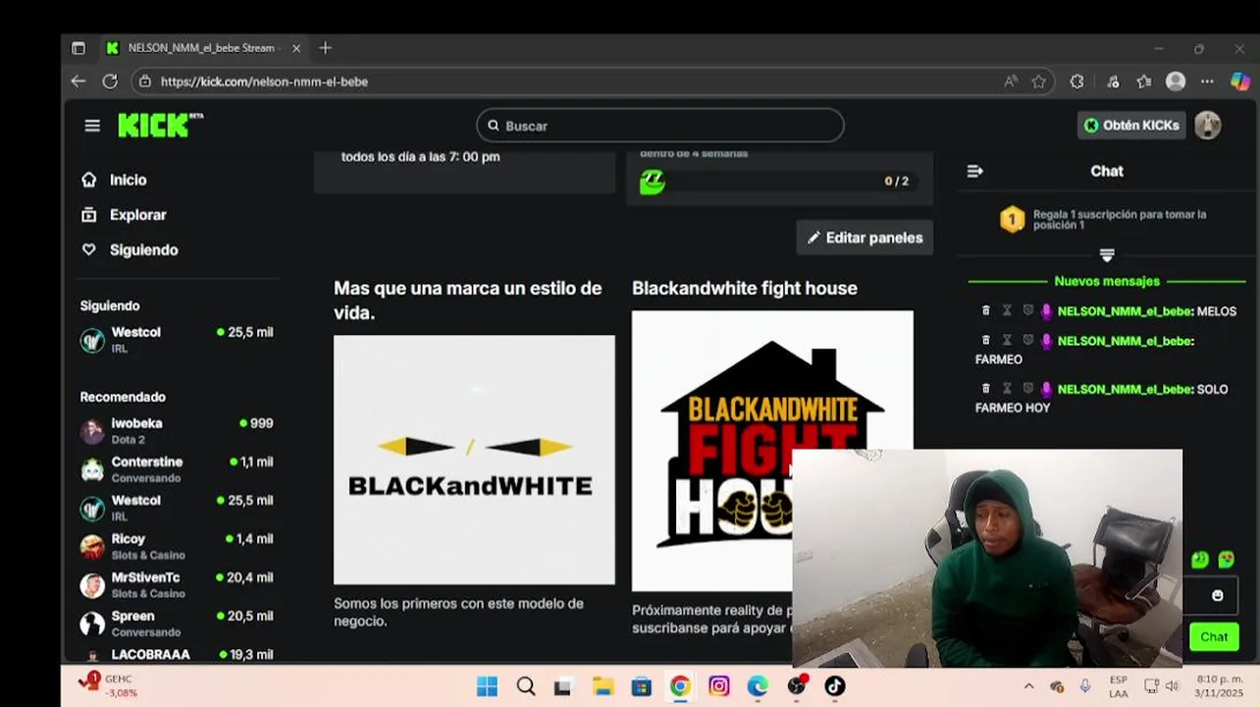This screenshot has width=1260, height=707.
Task: Open Siguiendo in the sidebar
Action: (143, 250)
